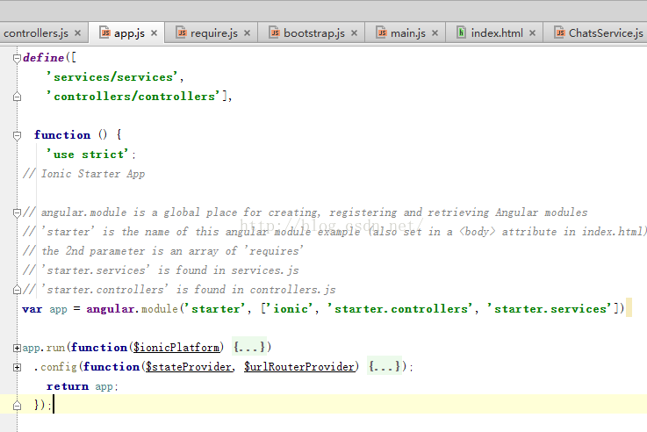Click the return keyword
647x432 pixels.
[68, 386]
